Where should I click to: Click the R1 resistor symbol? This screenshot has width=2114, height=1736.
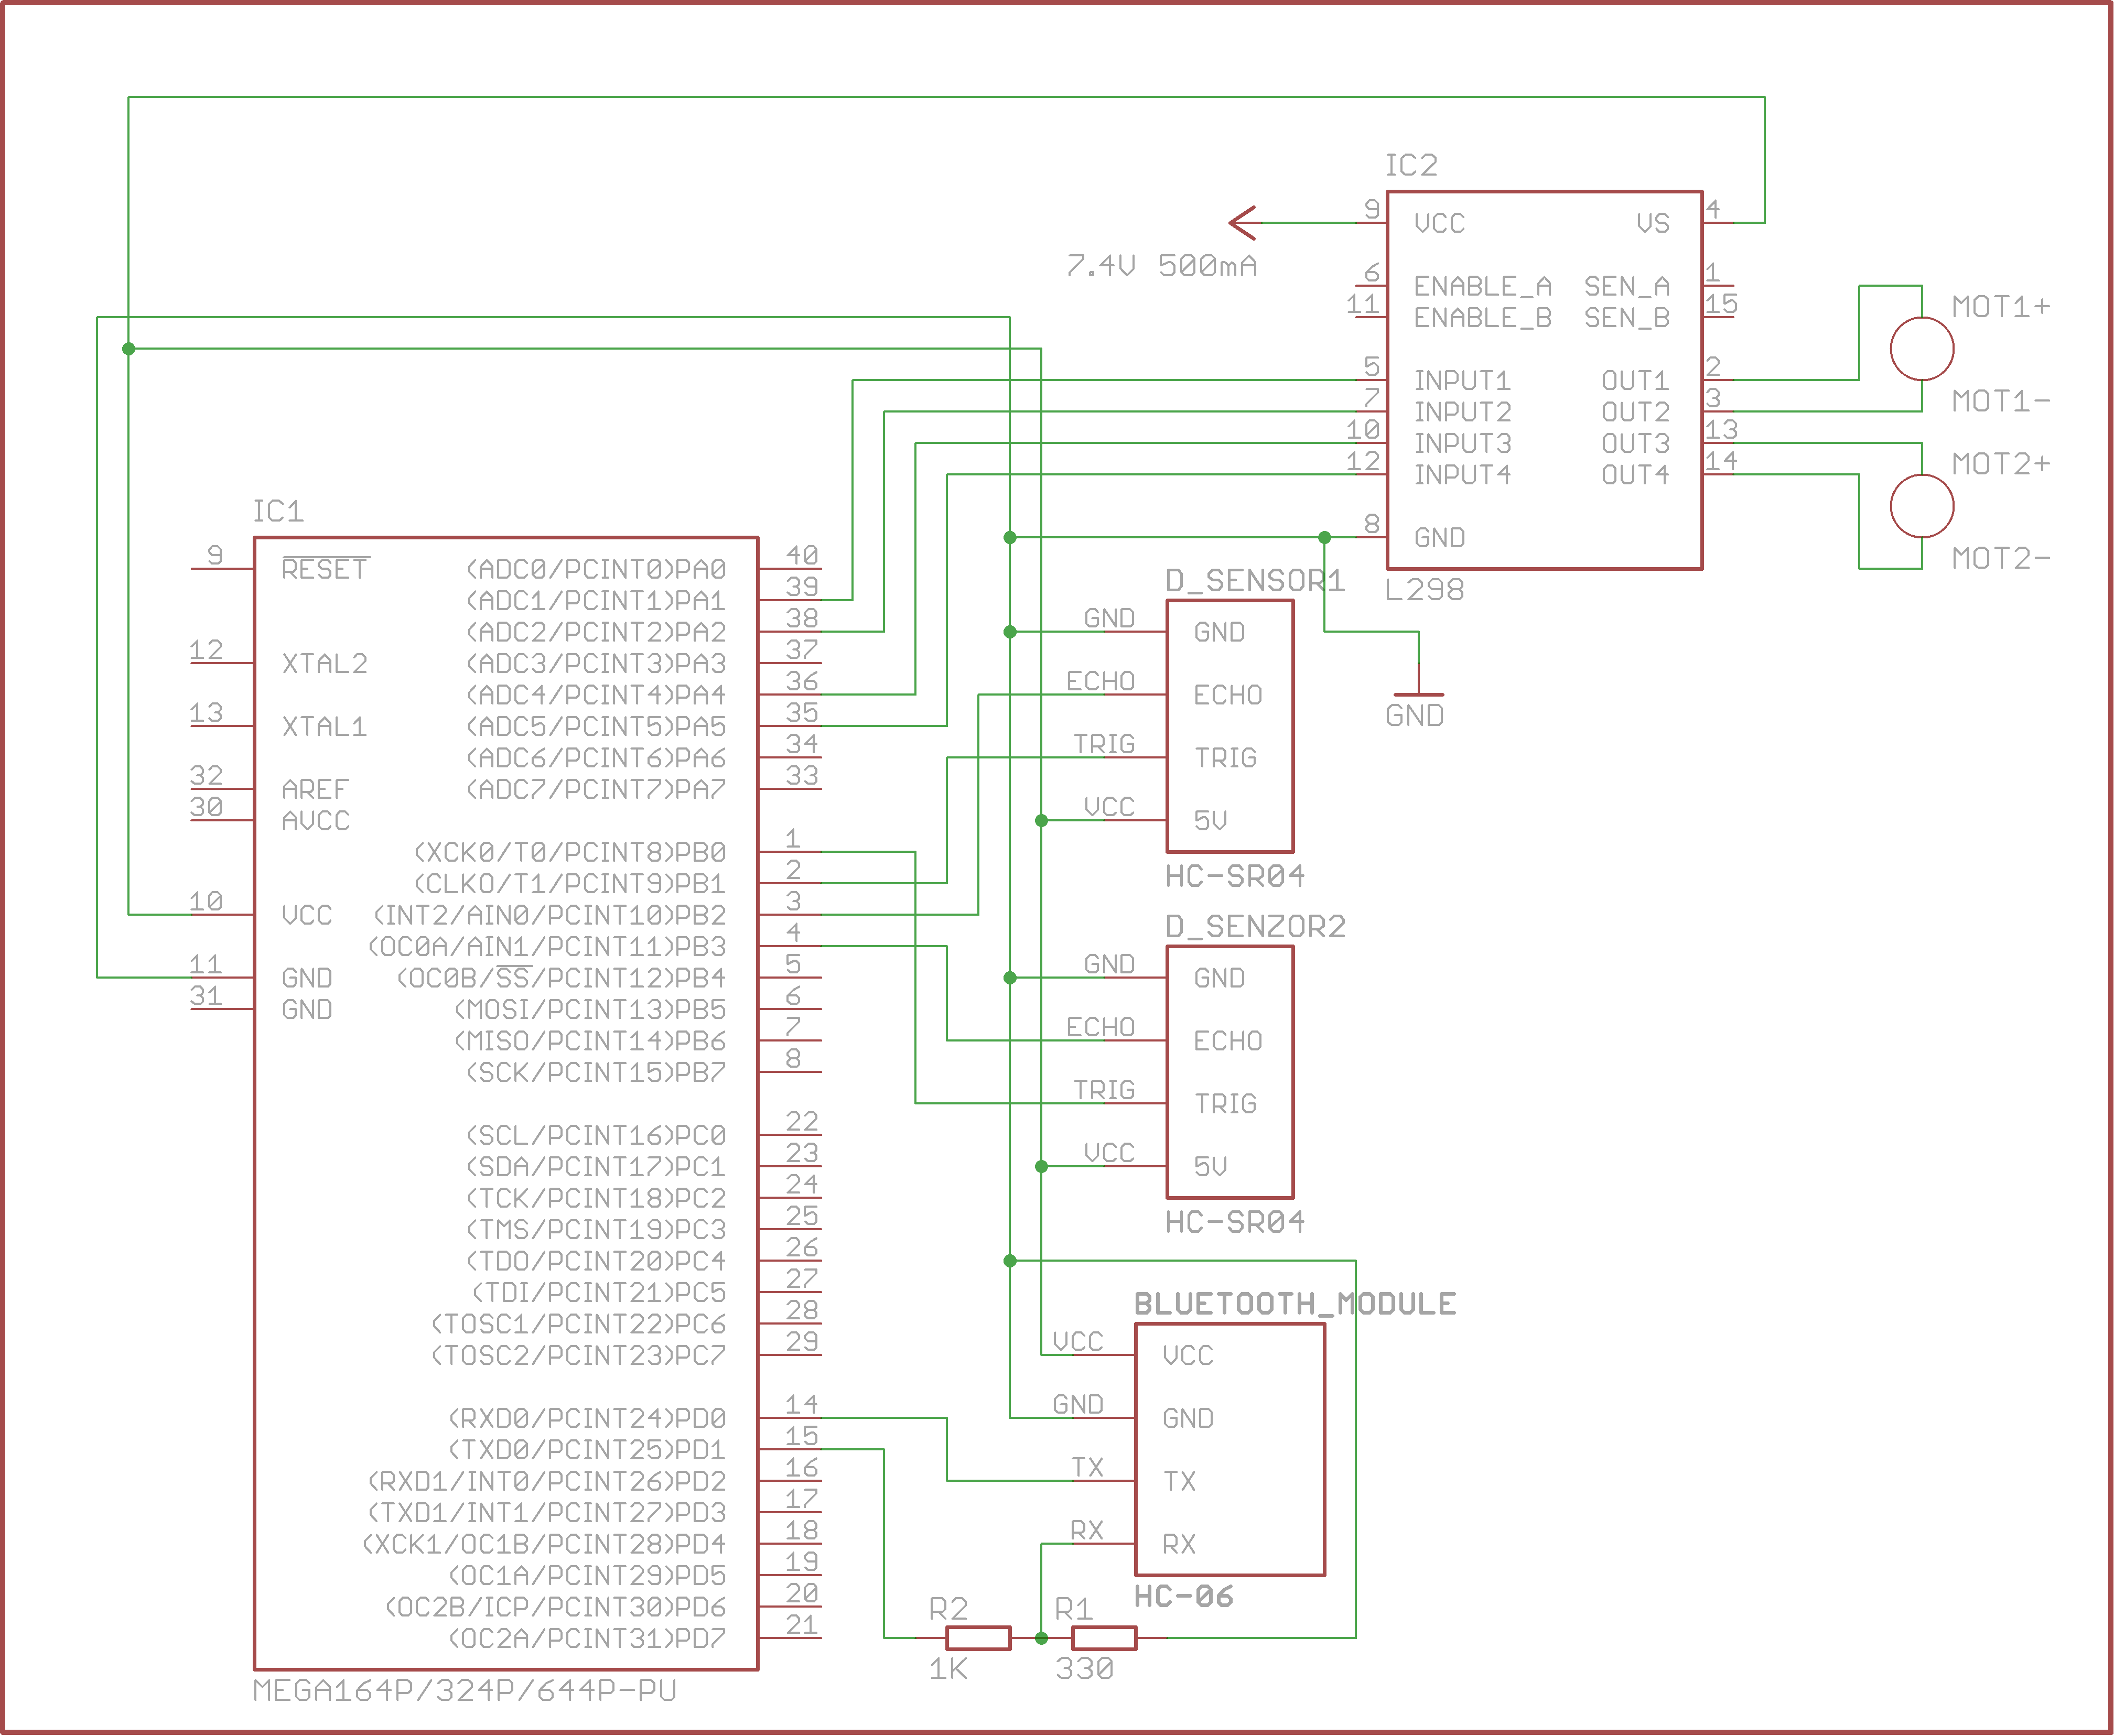tap(1103, 1638)
